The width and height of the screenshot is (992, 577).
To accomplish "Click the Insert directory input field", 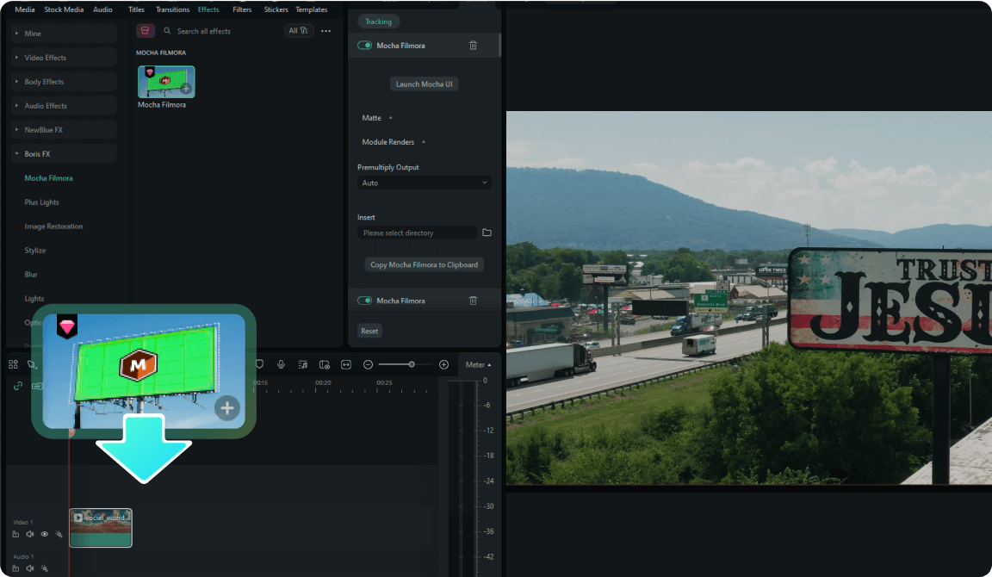I will pyautogui.click(x=417, y=233).
